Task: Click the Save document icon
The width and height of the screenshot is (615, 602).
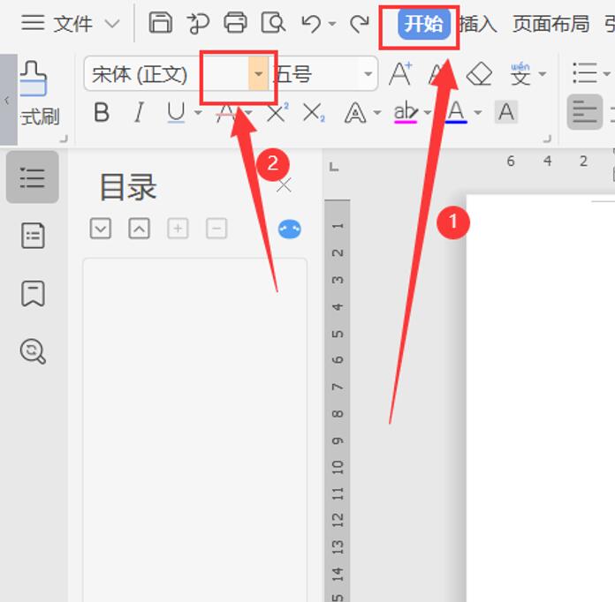Action: (161, 23)
